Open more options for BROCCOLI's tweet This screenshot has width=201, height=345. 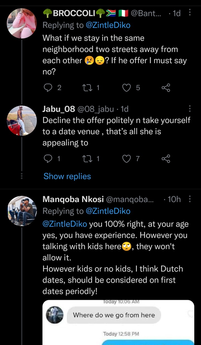click(x=190, y=12)
